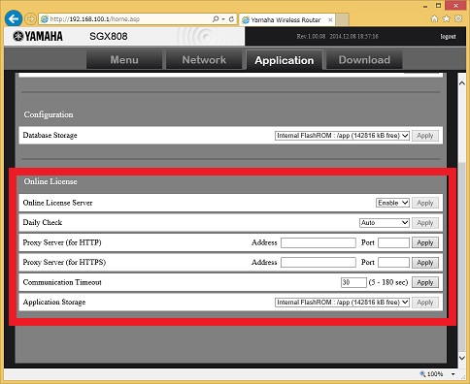Open a new blank browser tab

point(342,19)
